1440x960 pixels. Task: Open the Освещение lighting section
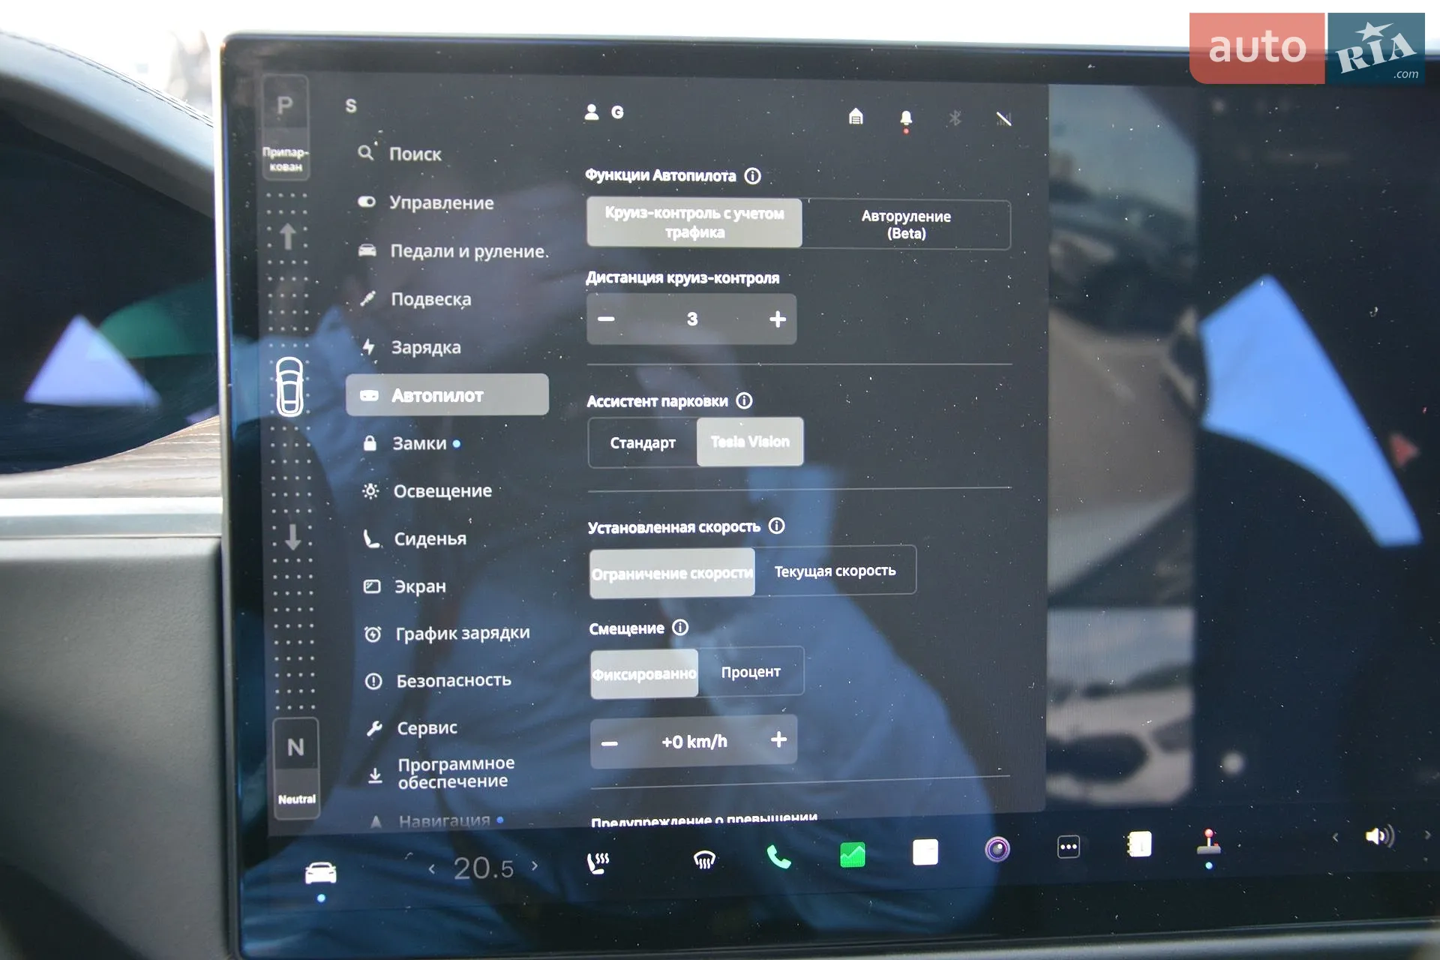point(427,491)
